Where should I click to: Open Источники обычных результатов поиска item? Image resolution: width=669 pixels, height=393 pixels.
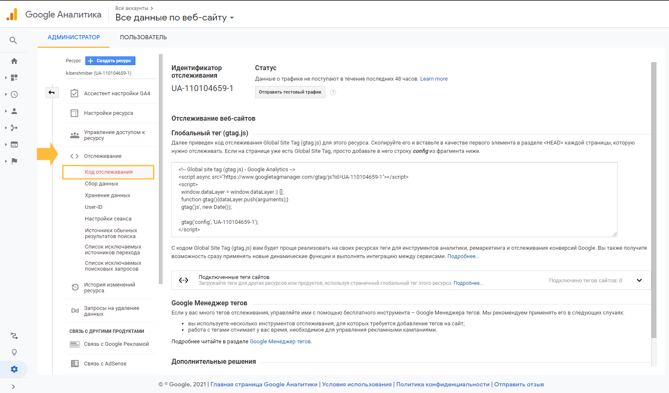point(111,233)
